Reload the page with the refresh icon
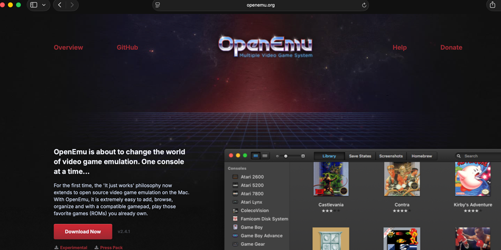This screenshot has height=250, width=501. pyautogui.click(x=364, y=5)
